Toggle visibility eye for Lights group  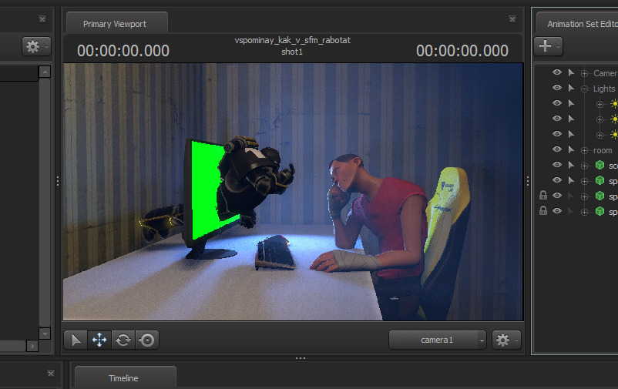pyautogui.click(x=556, y=88)
